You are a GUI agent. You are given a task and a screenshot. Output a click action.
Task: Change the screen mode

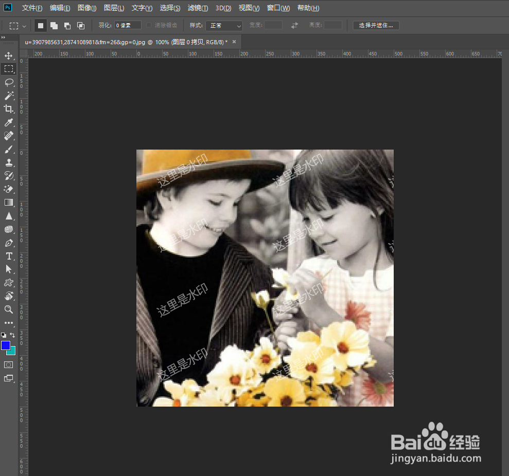[9, 378]
